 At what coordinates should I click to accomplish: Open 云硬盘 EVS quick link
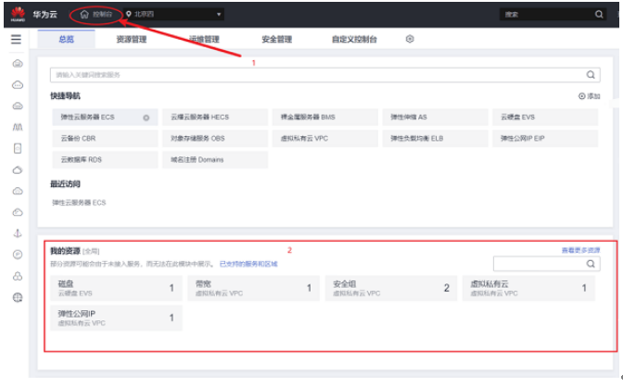545,117
